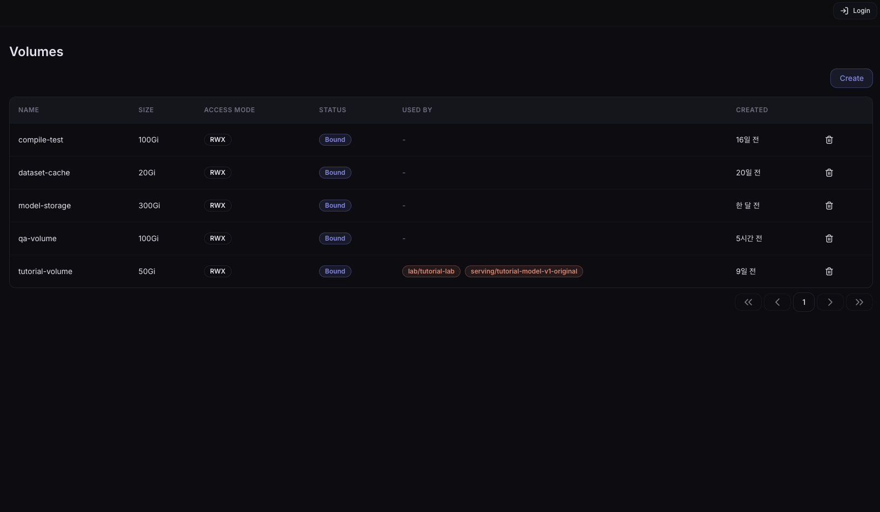Screen dimensions: 880x512
Task: Jump to last page double-right chevron
Action: (859, 302)
